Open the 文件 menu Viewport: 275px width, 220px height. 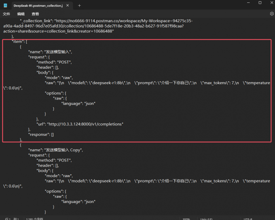point(6,14)
